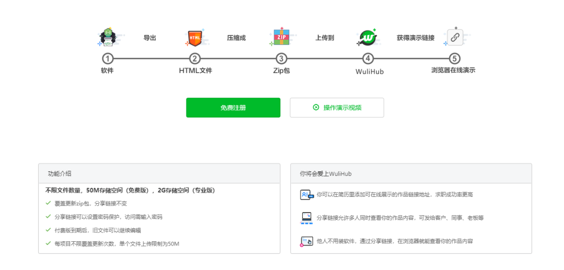Click the green 免费注册 button
This screenshot has width=564, height=270.
click(x=233, y=108)
